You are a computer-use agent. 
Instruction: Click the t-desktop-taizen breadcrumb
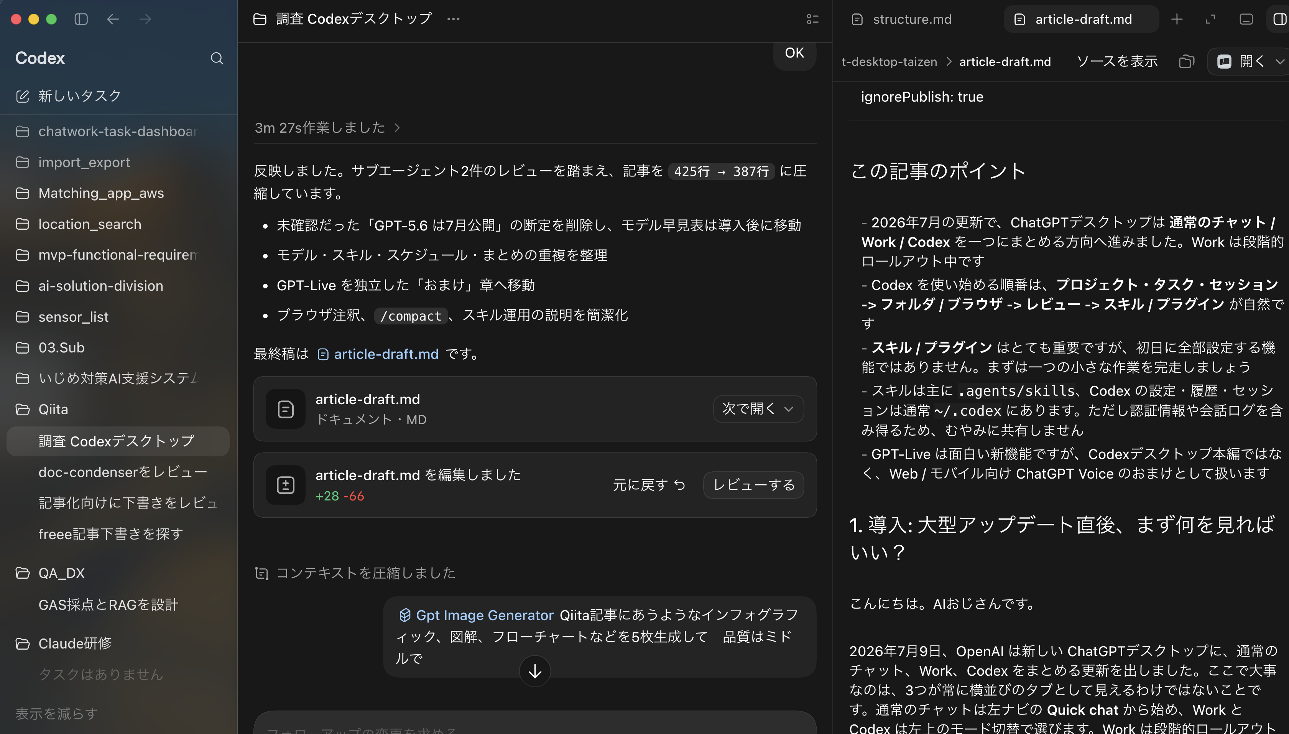889,61
